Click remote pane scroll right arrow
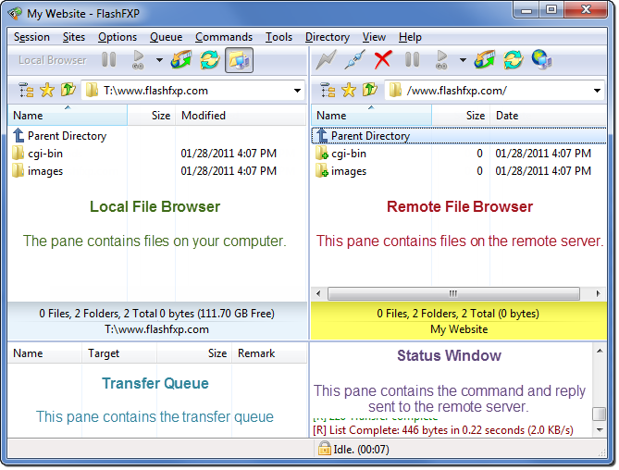 pos(598,293)
